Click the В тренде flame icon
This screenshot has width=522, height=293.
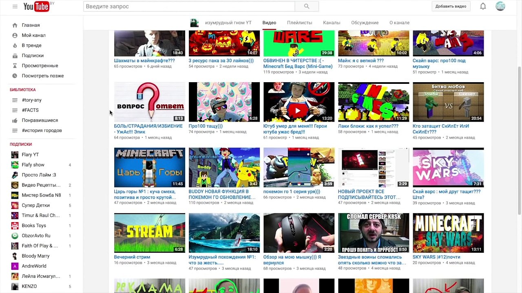(x=15, y=46)
